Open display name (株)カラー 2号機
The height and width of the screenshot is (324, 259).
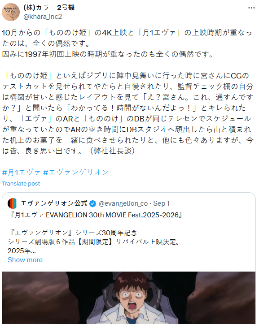click(49, 8)
